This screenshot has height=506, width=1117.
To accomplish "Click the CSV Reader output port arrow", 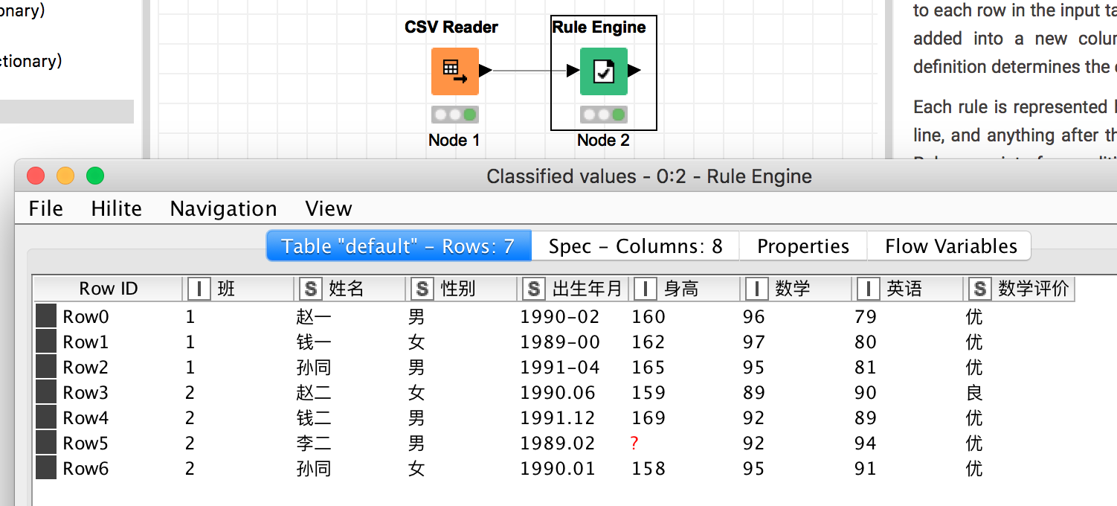I will (486, 71).
